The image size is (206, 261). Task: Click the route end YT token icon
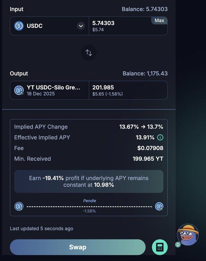tap(159, 207)
